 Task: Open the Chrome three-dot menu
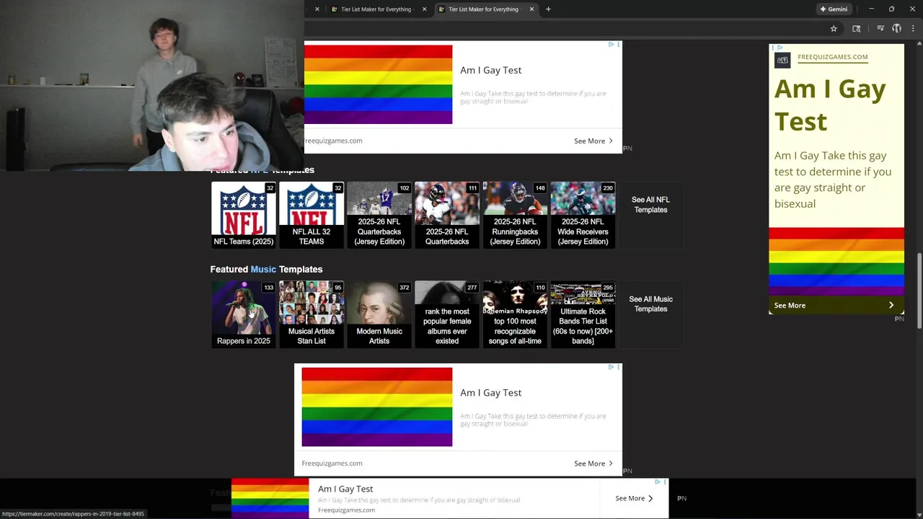click(914, 29)
